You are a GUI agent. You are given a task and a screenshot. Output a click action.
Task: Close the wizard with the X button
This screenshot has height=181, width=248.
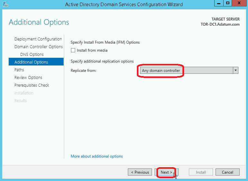tap(239, 3)
